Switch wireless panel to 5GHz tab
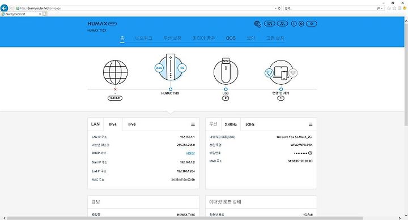Screen dimensions: 408x220 coord(250,124)
